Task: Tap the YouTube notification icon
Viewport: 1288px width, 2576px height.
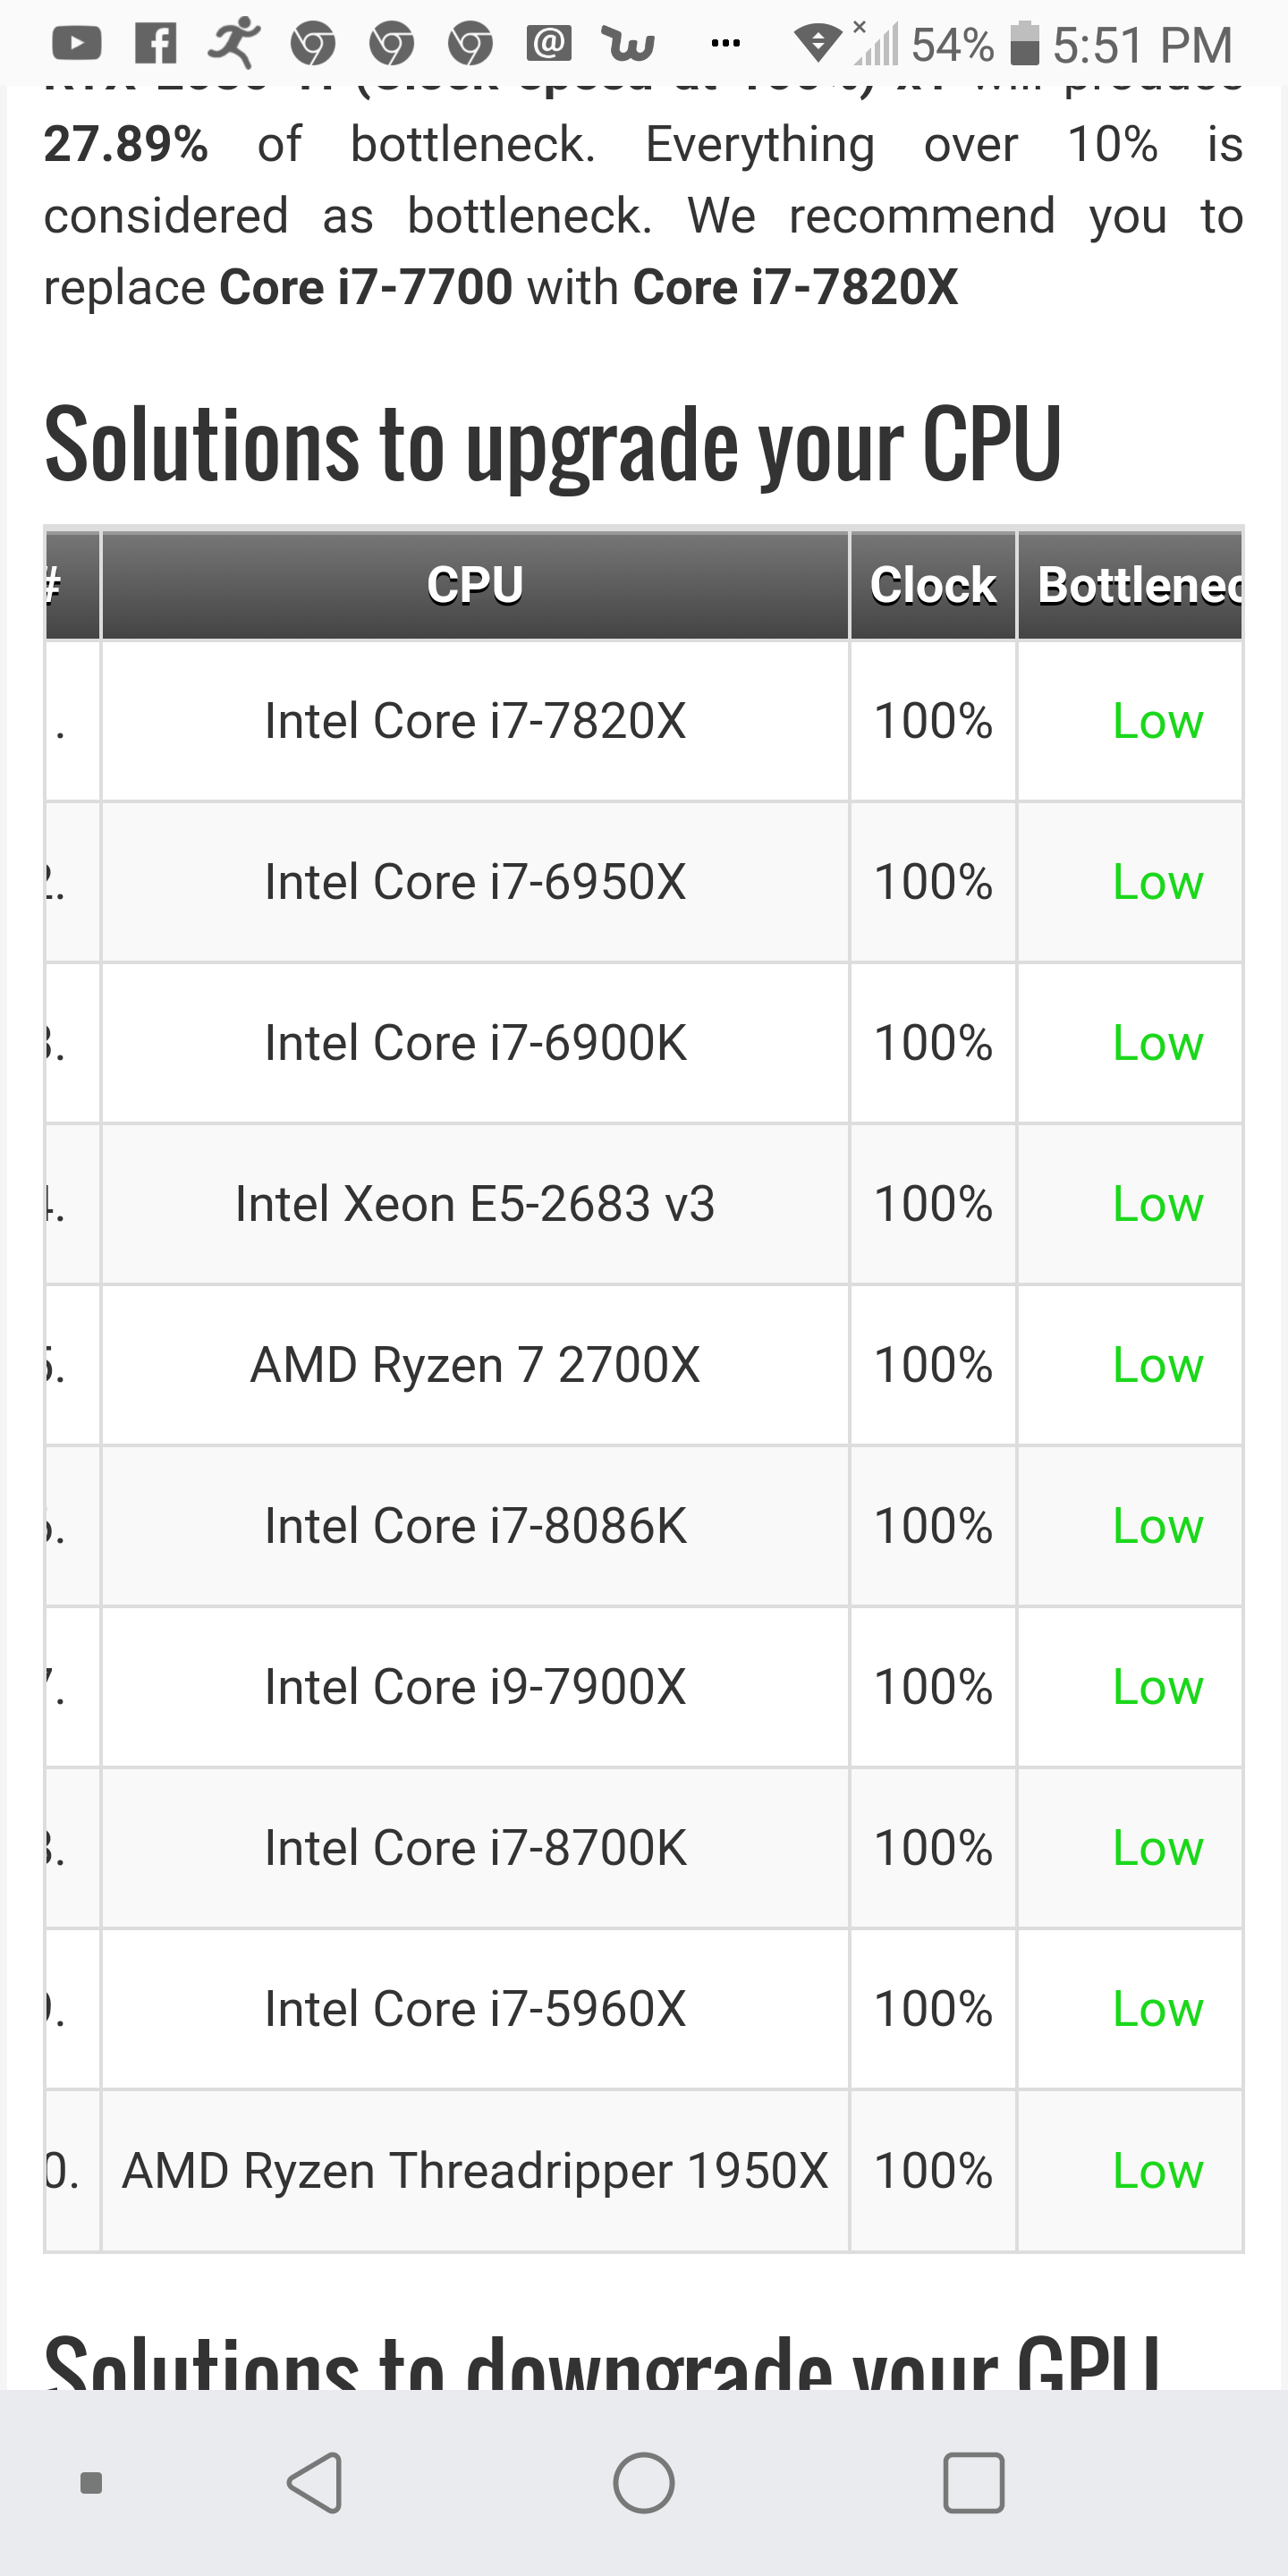Action: click(77, 44)
